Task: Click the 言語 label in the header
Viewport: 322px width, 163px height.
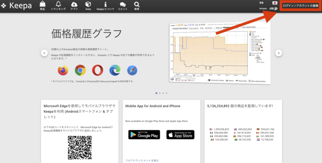Action: 261,3
